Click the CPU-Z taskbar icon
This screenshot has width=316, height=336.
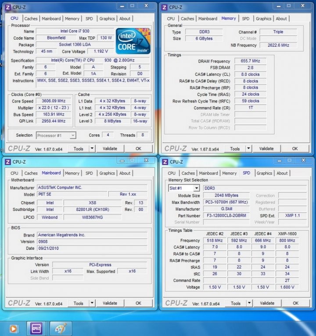click(x=36, y=328)
